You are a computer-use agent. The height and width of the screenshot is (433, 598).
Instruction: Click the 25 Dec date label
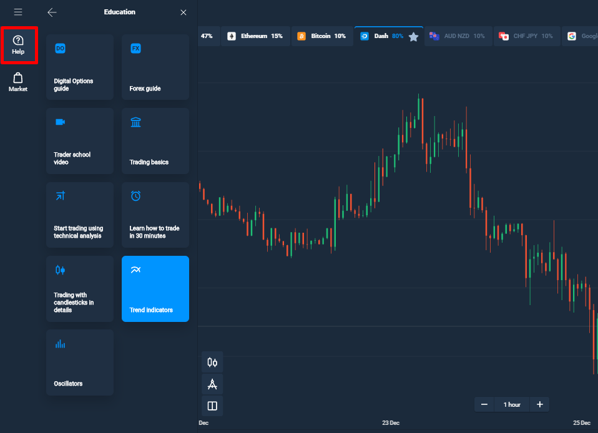tap(582, 423)
